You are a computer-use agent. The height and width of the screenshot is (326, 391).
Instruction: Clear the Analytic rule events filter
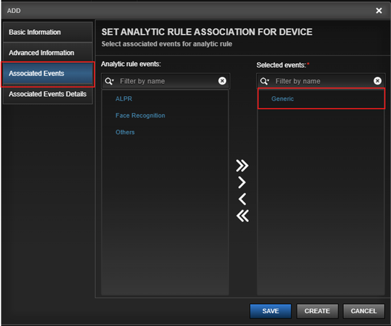tap(222, 81)
